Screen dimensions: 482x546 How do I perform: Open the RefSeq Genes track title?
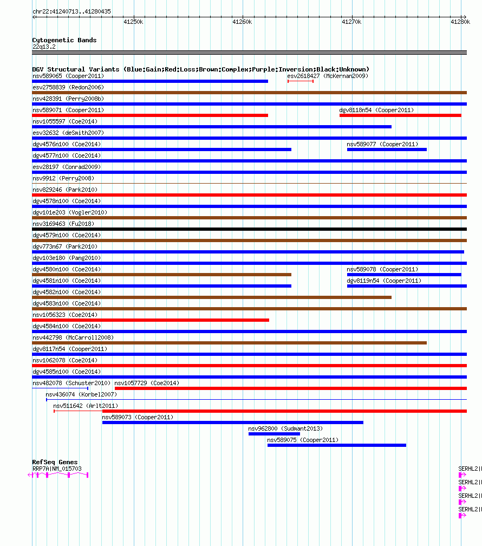pyautogui.click(x=55, y=462)
